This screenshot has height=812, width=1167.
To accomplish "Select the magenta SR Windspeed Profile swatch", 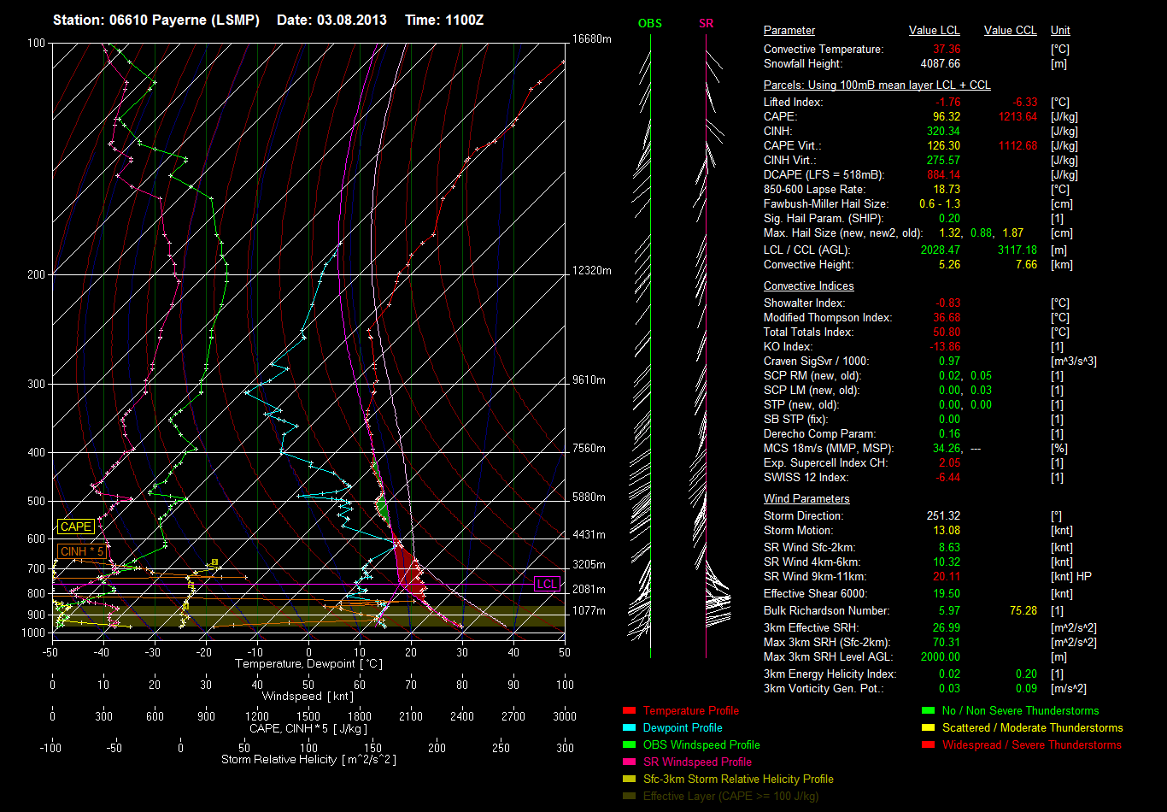I will tap(629, 762).
